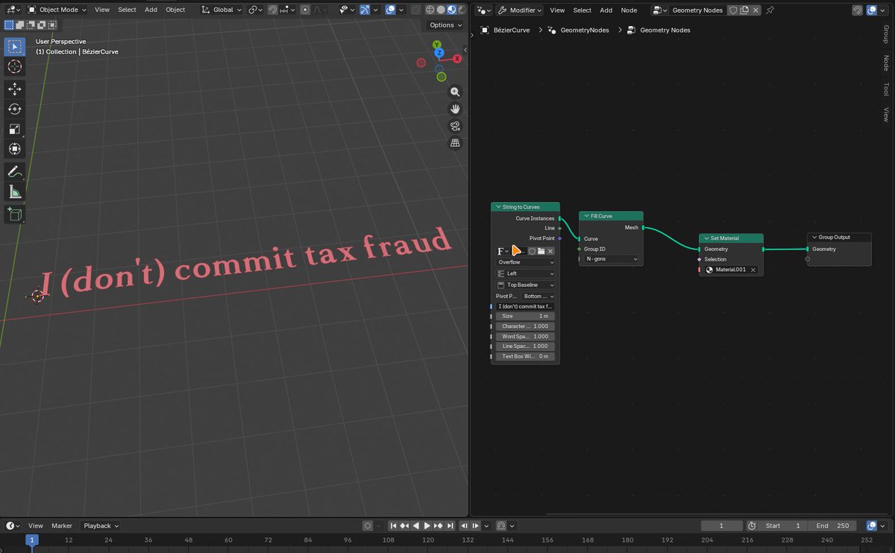
Task: Select the Select Box tool
Action: [15, 47]
